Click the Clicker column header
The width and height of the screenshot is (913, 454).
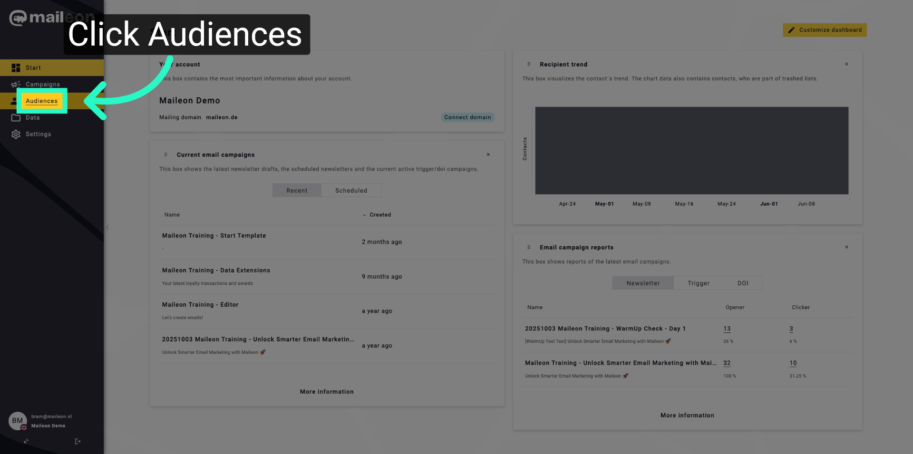[x=801, y=308]
